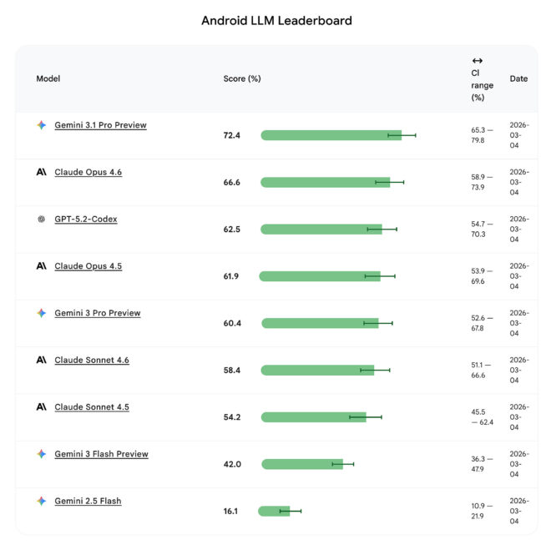Click the double-arrow icon above CI range
551x550 pixels.
477,61
